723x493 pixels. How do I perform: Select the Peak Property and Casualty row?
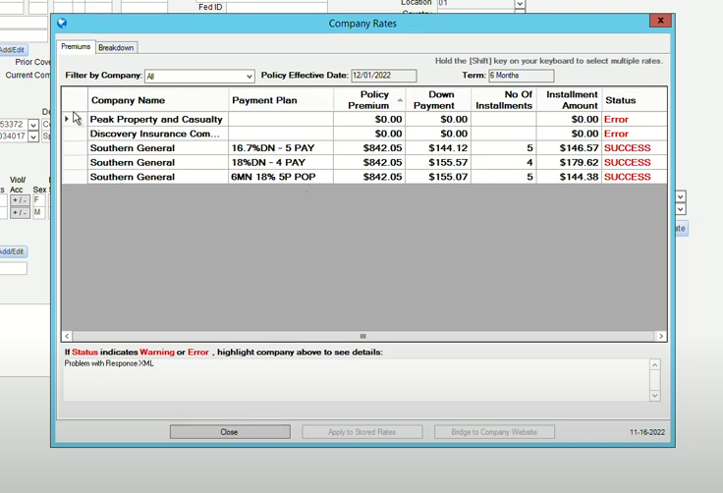point(364,120)
